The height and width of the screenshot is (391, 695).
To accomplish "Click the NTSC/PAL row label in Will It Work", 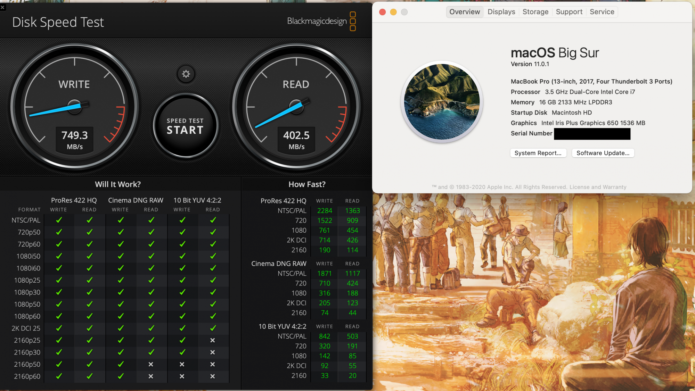I will (26, 220).
